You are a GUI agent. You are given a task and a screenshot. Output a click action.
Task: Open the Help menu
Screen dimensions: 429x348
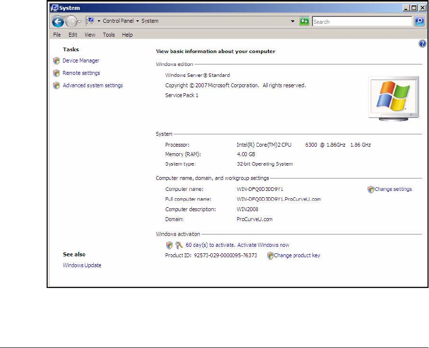(x=127, y=35)
